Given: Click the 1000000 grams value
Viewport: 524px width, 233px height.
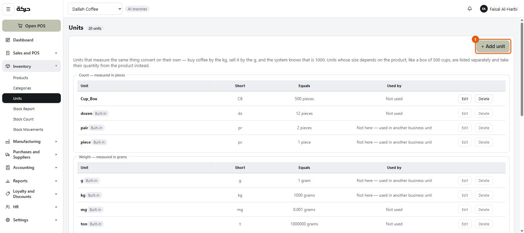Looking at the screenshot, I should 304,224.
